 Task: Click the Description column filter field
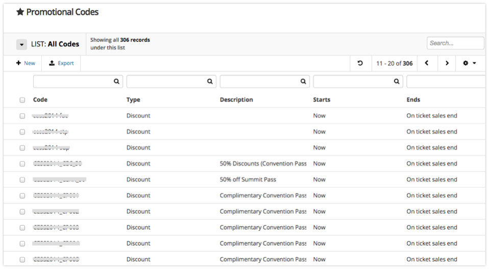(259, 81)
